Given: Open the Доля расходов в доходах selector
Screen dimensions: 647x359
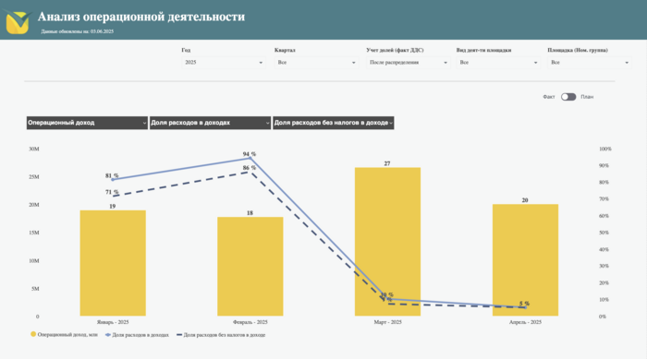Looking at the screenshot, I should click(210, 123).
